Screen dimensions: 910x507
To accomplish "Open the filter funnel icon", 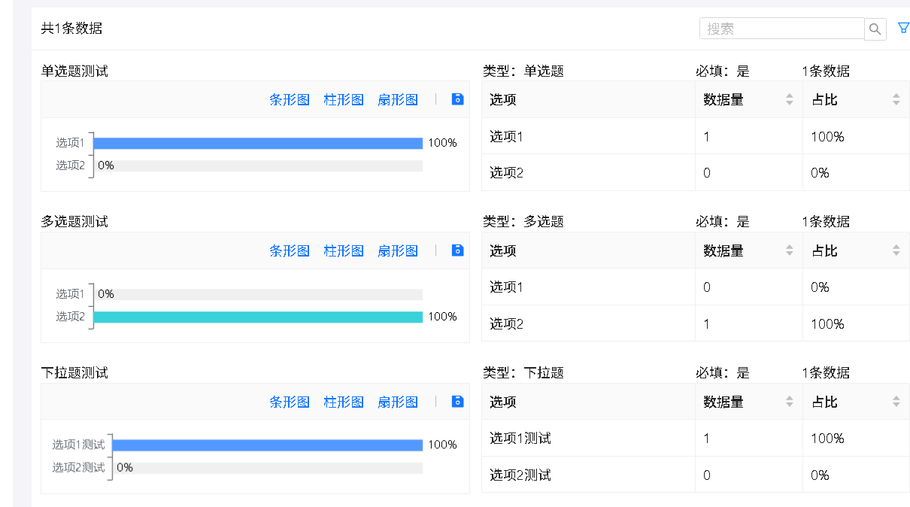I will coord(904,28).
